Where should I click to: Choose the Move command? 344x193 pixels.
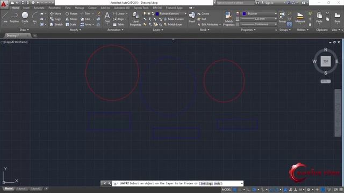55,13
